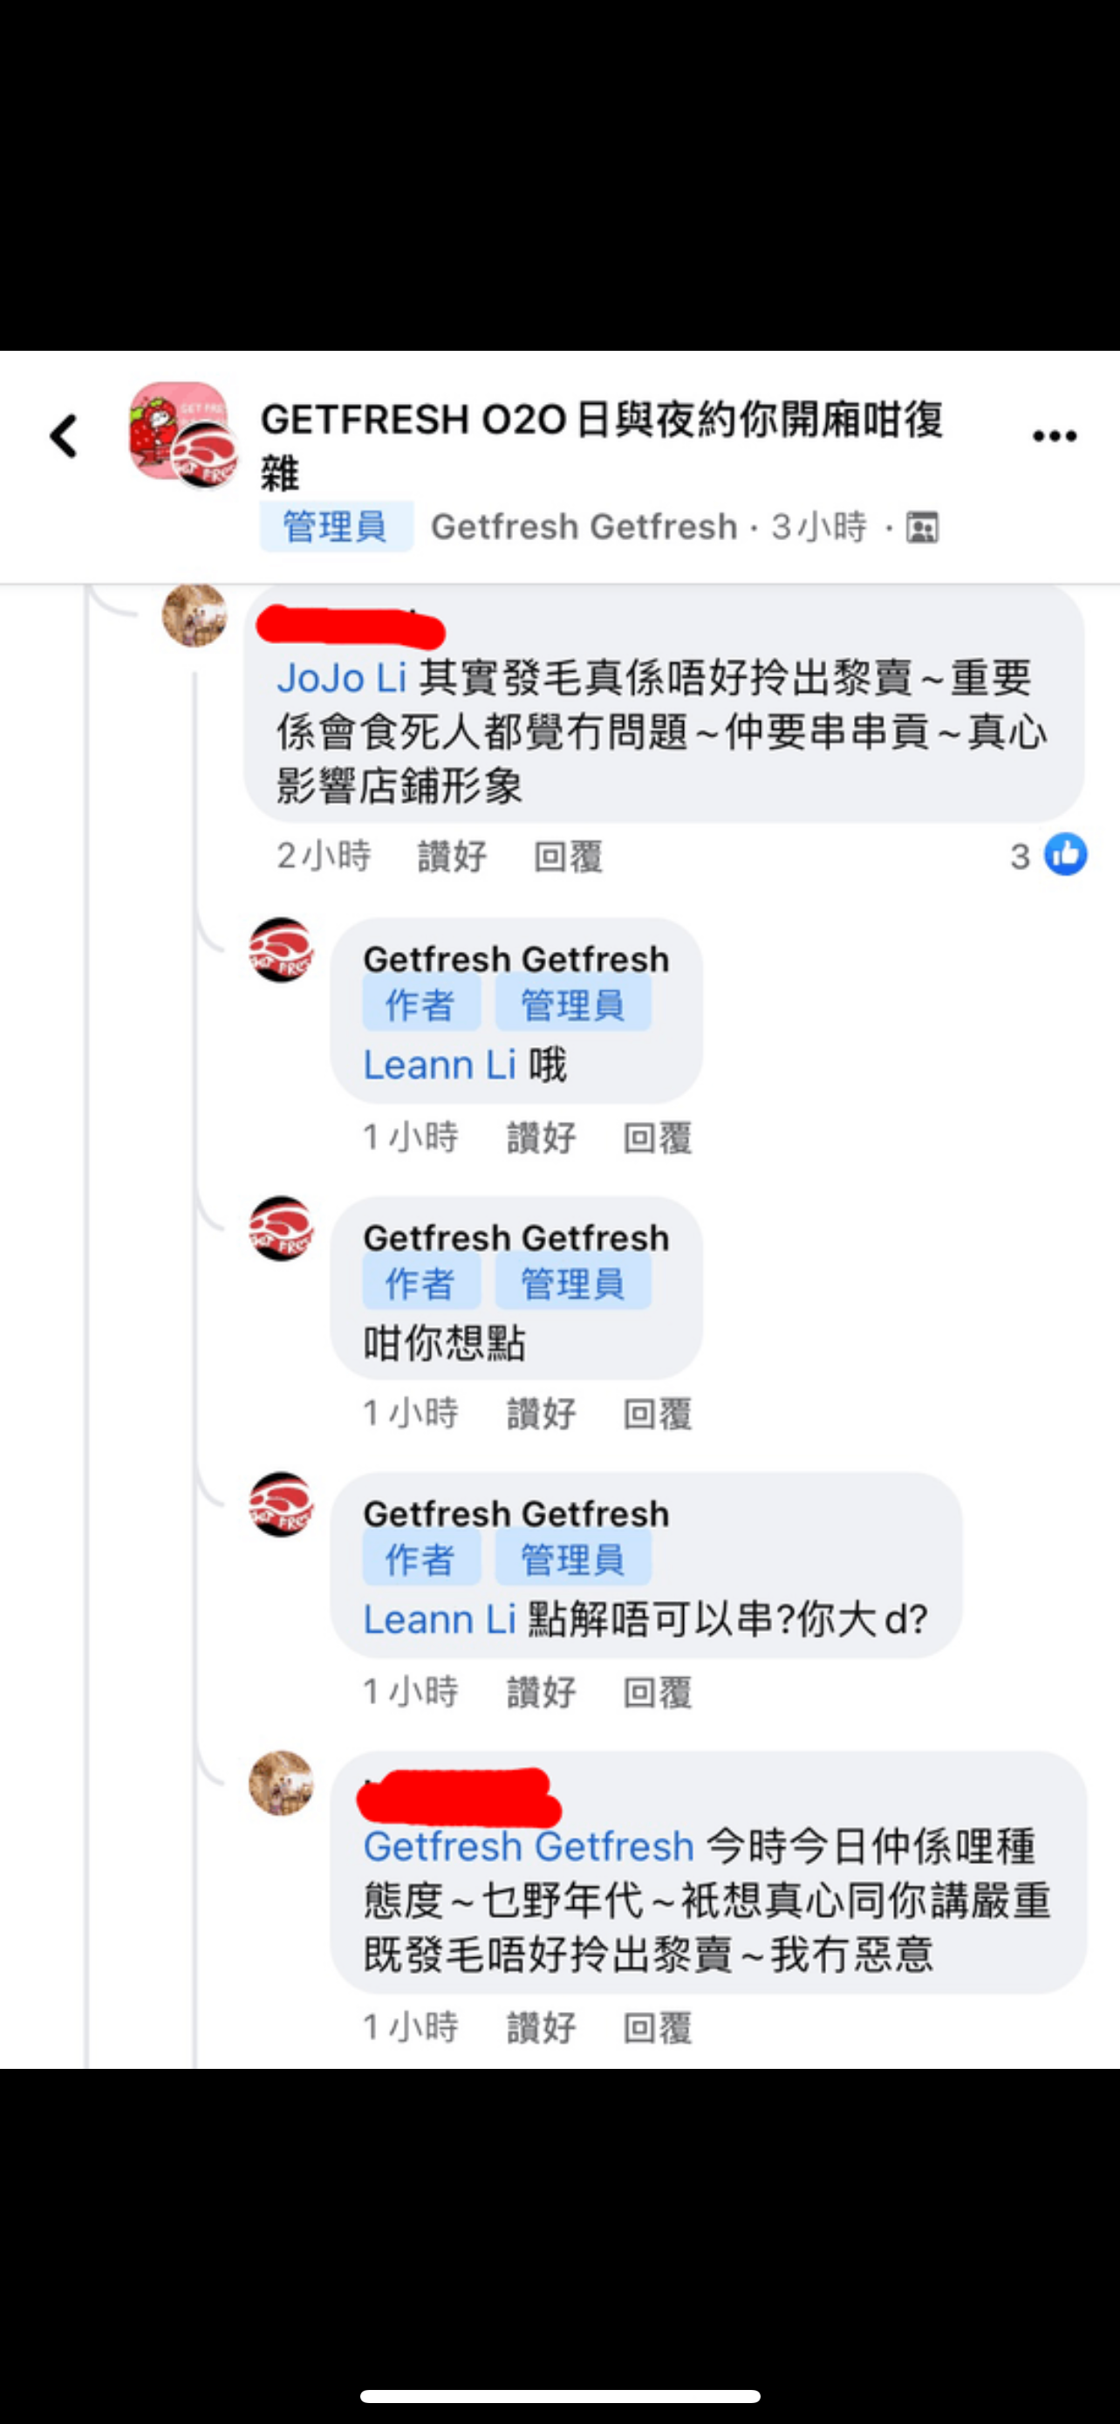Tap the back arrow icon
Screen dimensions: 1120x2424
[64, 436]
